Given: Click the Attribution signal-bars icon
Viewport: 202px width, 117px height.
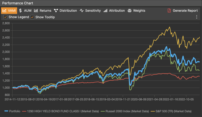Looking at the screenshot, I should coord(105,11).
